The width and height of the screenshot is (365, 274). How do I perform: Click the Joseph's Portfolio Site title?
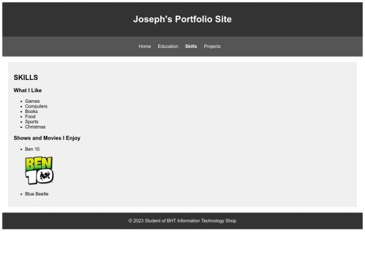pos(182,19)
